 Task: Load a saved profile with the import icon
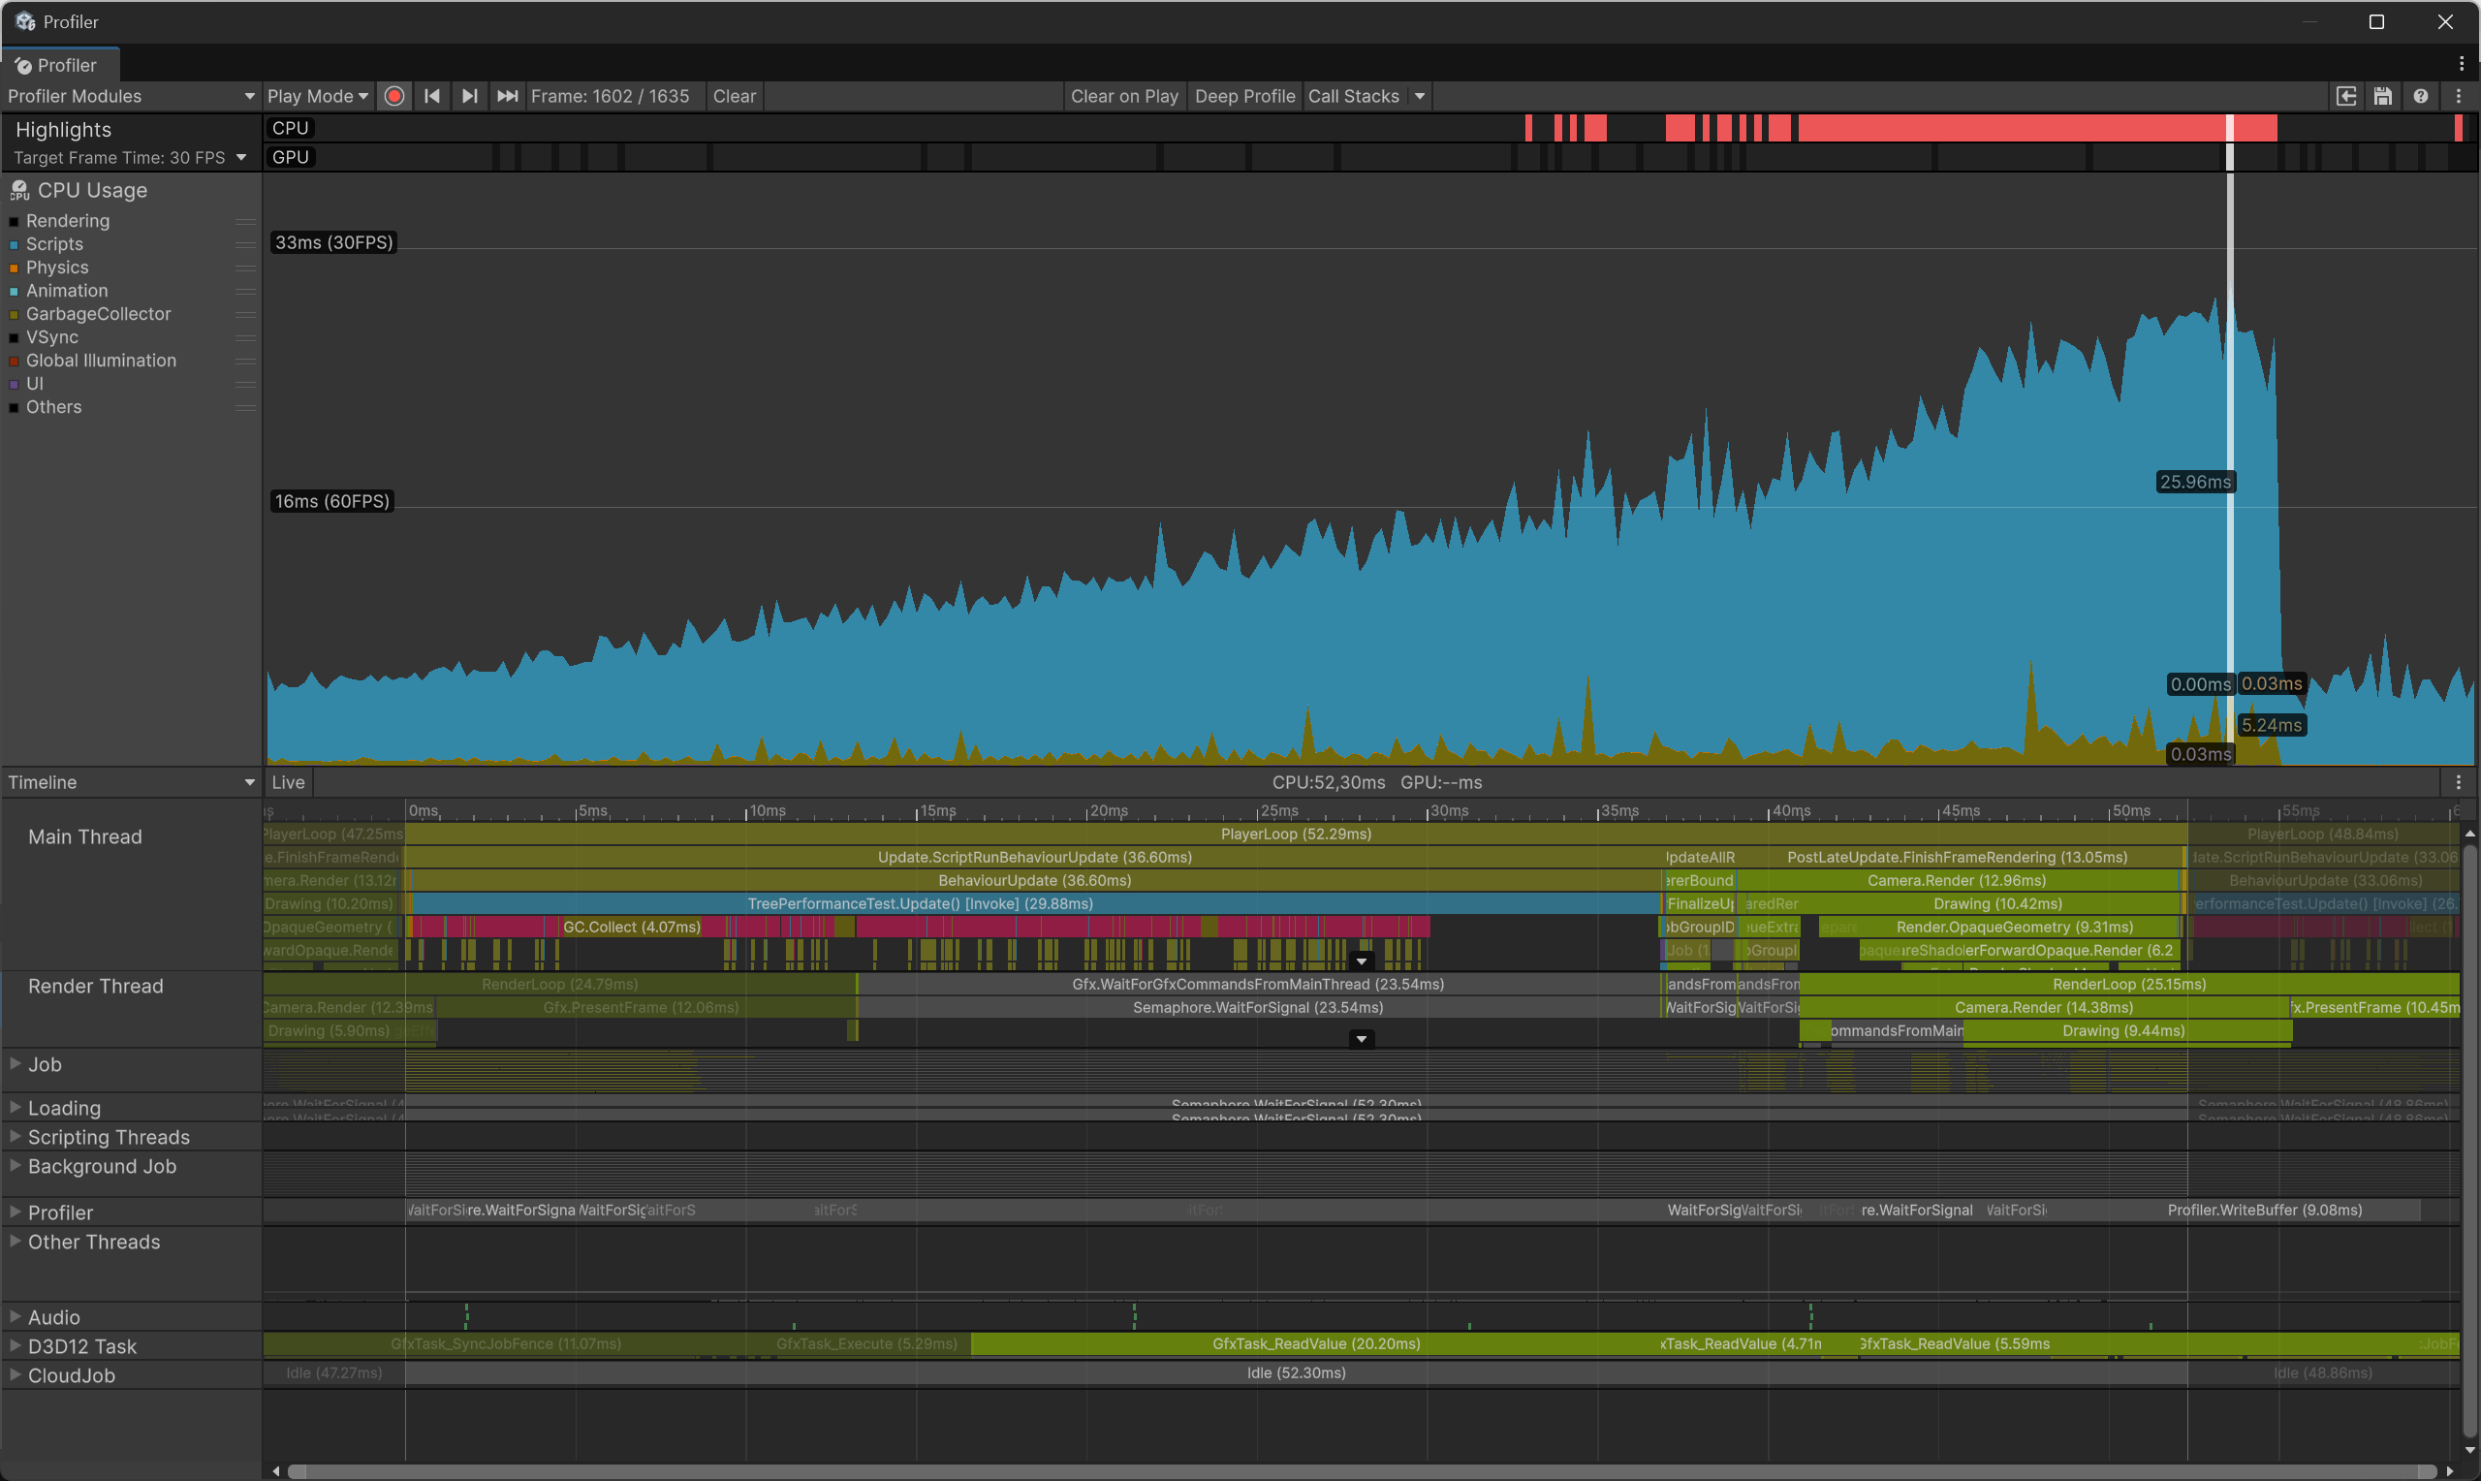point(2346,96)
